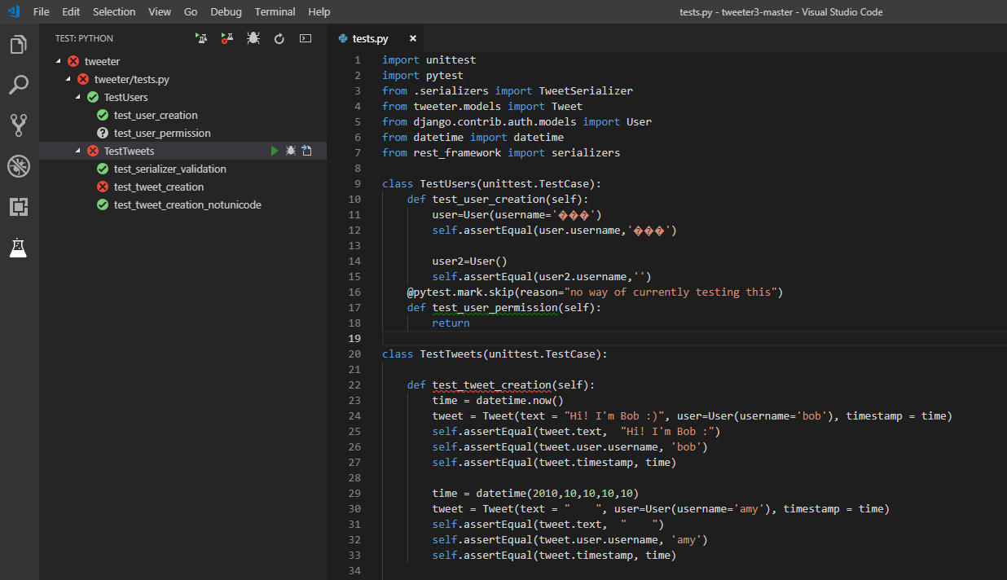The image size is (1007, 580).
Task: Collapse the tweeter/tests.py tree node
Action: (68, 79)
